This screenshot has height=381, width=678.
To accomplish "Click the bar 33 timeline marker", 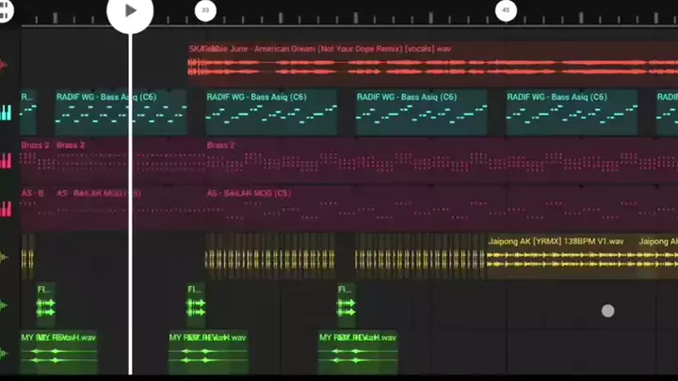I will click(x=205, y=11).
